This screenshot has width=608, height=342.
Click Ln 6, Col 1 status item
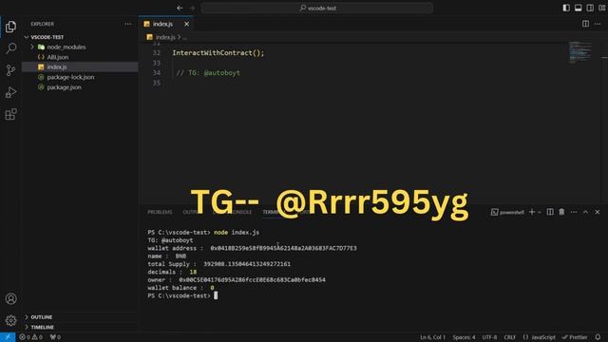pyautogui.click(x=433, y=337)
